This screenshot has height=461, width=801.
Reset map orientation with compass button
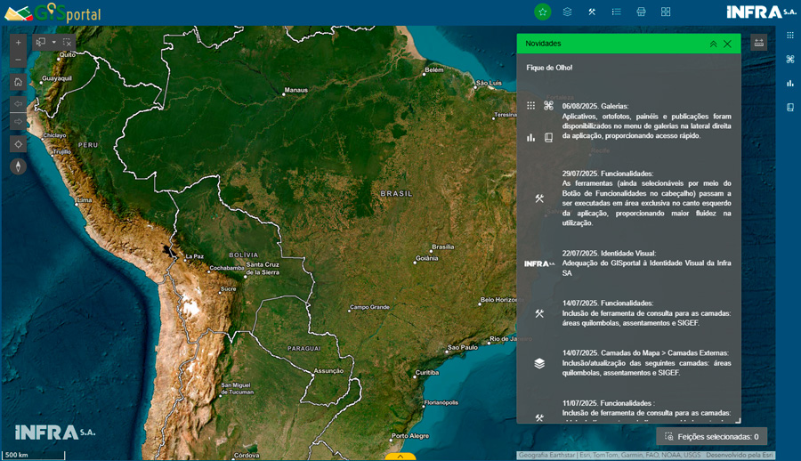[x=19, y=166]
